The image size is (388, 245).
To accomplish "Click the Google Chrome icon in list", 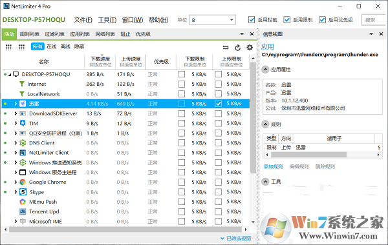I will coord(23,182).
